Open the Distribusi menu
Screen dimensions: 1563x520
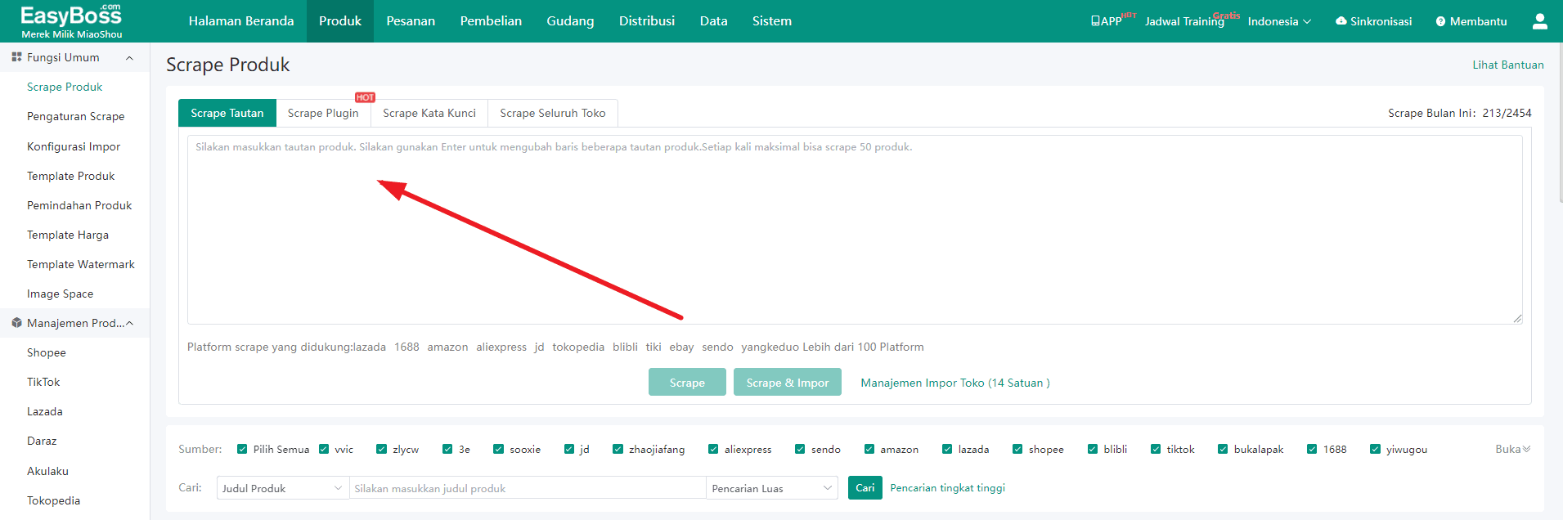coord(647,21)
